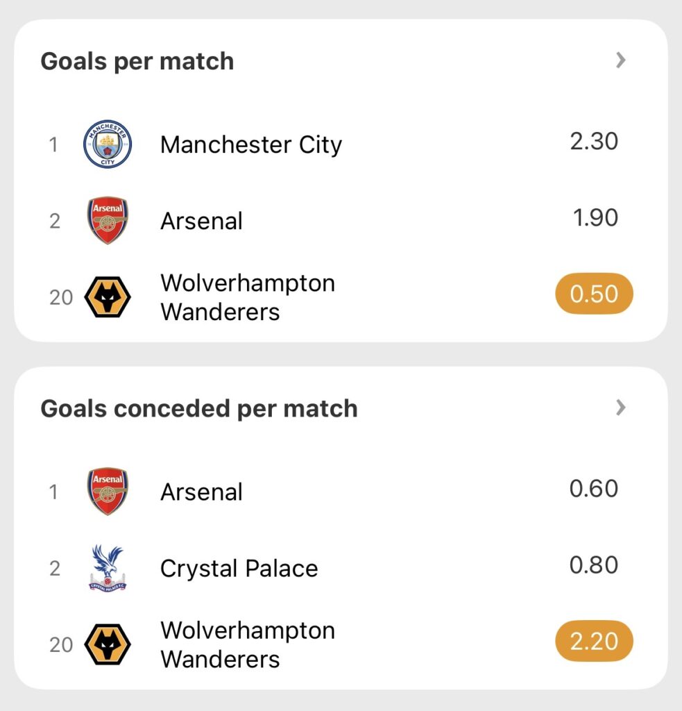The height and width of the screenshot is (711, 682).
Task: Click the highlighted 2.20 value badge
Action: 594,641
